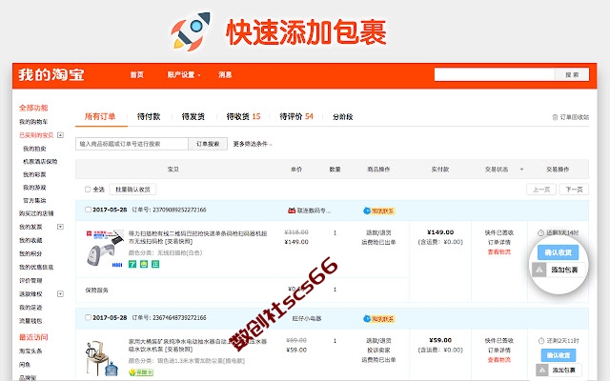Click the yellow badge under the scanner item
Screen dimensions: 610x381
coord(144,265)
